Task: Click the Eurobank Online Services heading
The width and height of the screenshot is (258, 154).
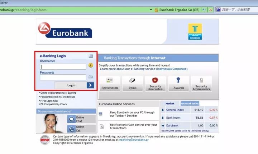Action: click(117, 104)
